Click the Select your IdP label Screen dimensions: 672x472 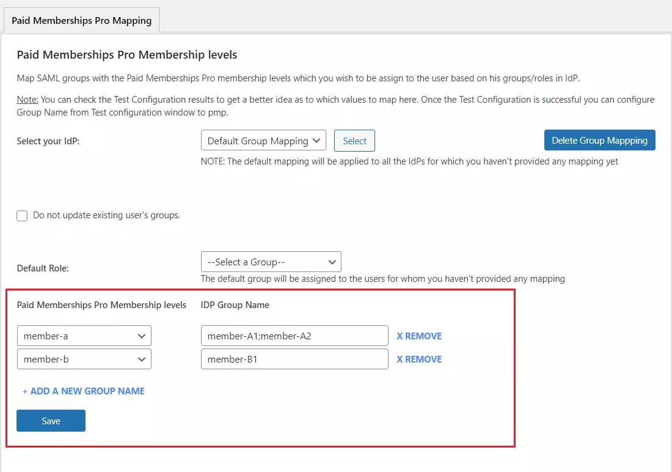pos(48,141)
